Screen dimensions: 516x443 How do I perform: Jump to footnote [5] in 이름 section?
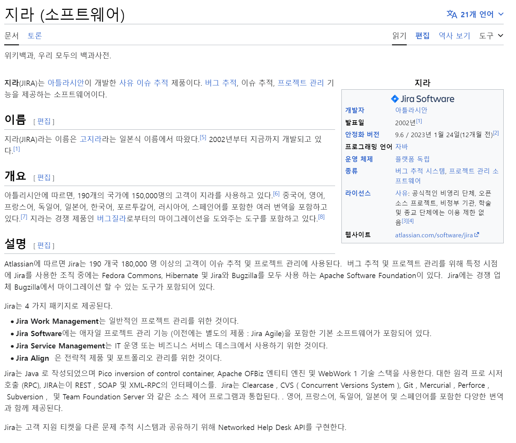[203, 137]
